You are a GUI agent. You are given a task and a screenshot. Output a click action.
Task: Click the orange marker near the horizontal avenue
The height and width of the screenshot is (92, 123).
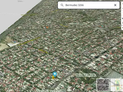[x=47, y=27]
